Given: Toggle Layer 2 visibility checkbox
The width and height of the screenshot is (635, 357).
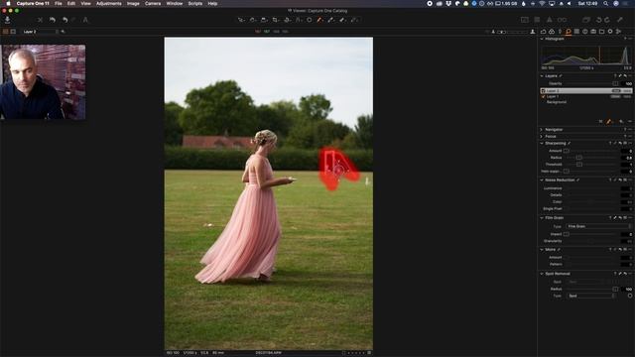Looking at the screenshot, I should 543,91.
